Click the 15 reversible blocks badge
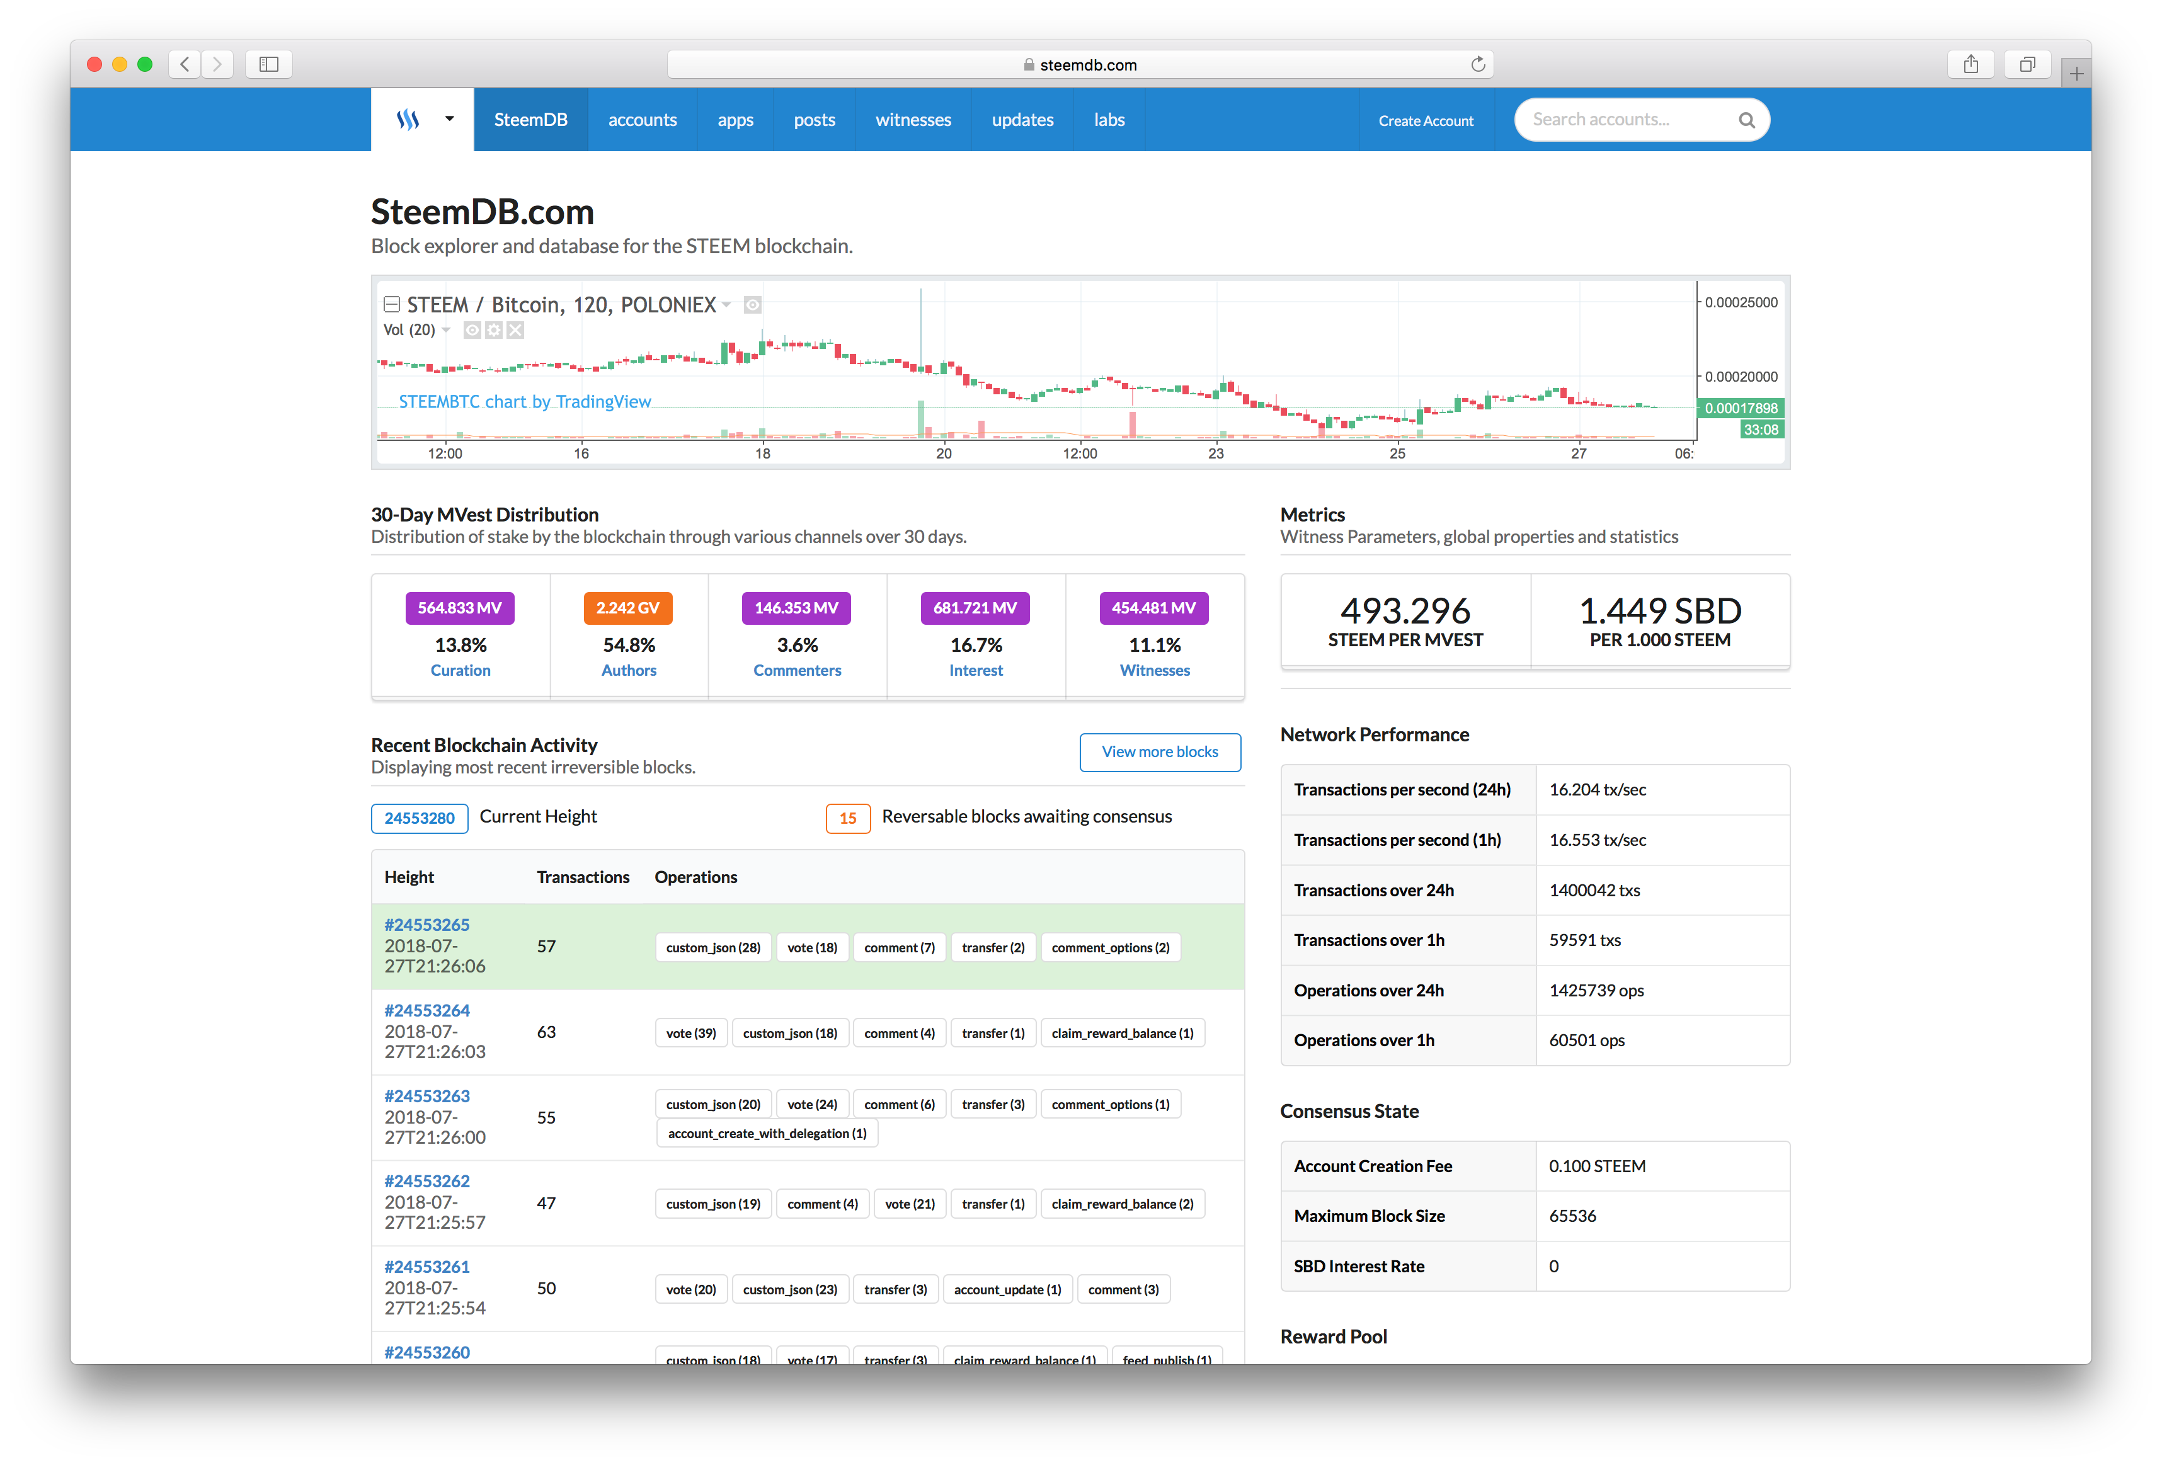2162x1465 pixels. [847, 818]
